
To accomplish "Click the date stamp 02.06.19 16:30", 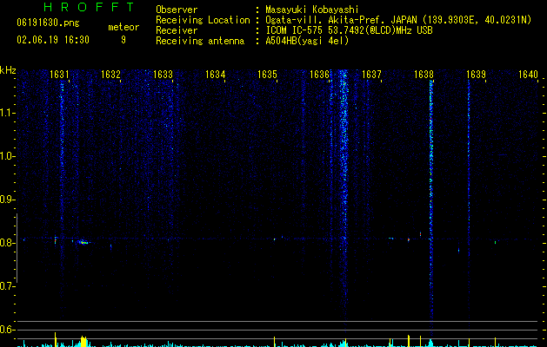I will (53, 40).
